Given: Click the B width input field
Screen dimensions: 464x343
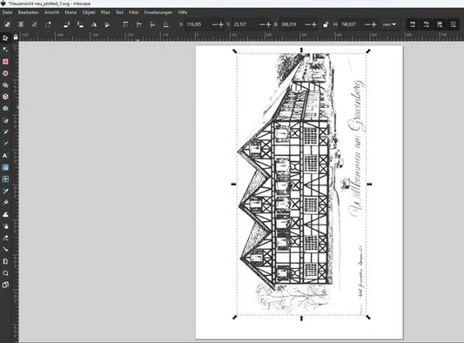Looking at the screenshot, I should point(292,24).
